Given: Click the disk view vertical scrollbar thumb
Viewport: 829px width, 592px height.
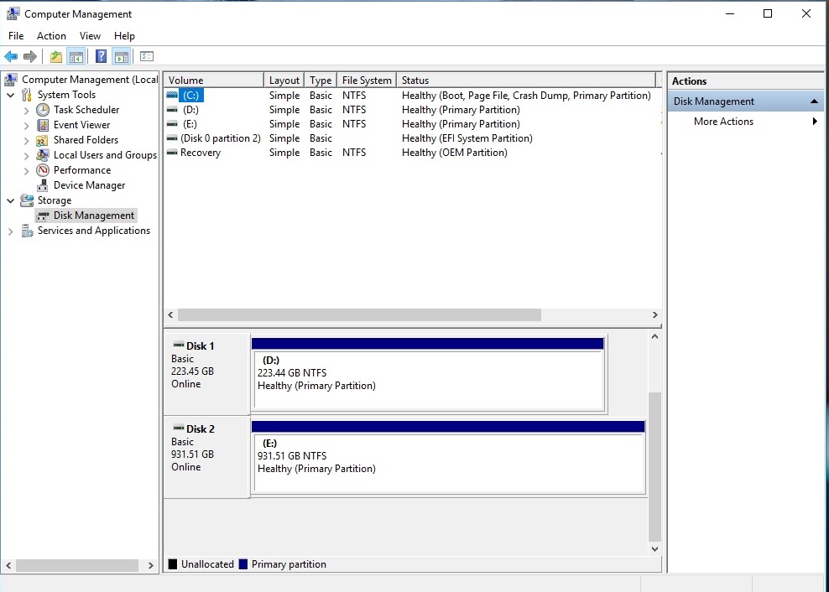Looking at the screenshot, I should point(654,467).
